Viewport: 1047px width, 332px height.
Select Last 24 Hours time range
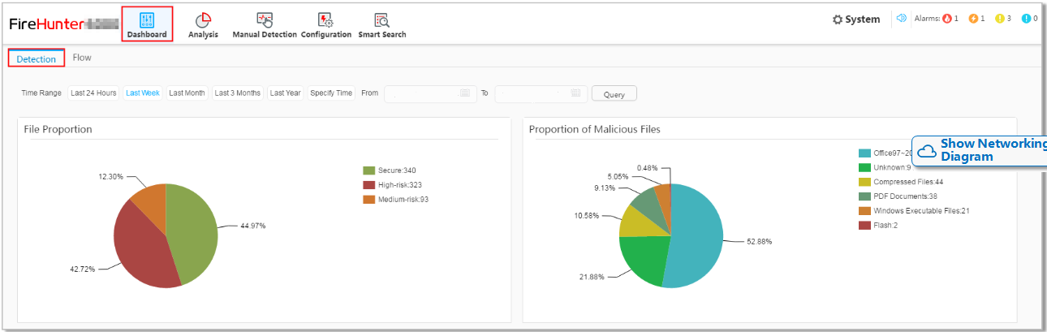(93, 93)
